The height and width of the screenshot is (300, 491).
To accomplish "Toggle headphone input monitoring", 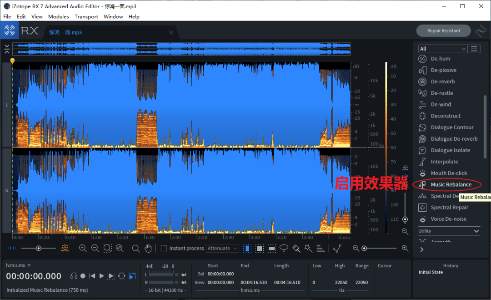I will tap(74, 276).
